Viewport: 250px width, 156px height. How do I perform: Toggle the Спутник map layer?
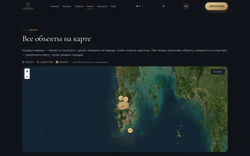[218, 72]
